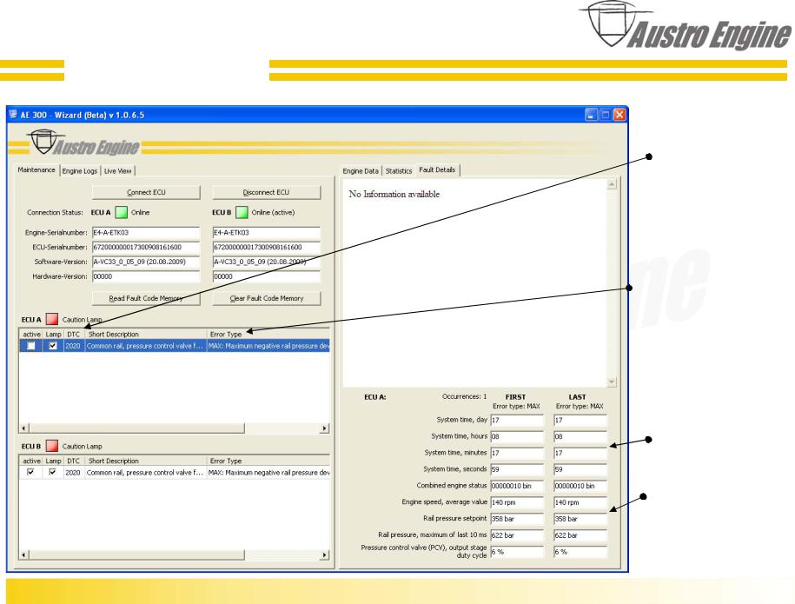
Task: Click left arrow of ECU A list scrollbar
Action: (23, 428)
